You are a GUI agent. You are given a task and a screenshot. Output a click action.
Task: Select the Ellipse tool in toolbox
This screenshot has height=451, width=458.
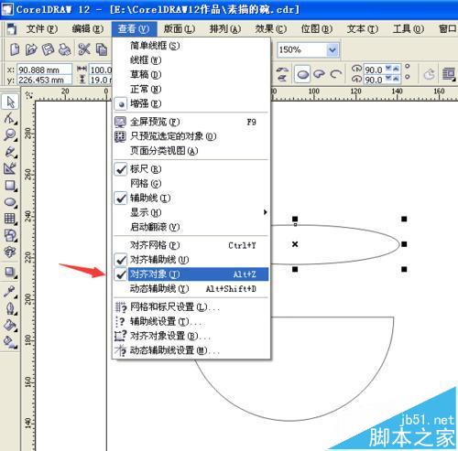click(10, 202)
